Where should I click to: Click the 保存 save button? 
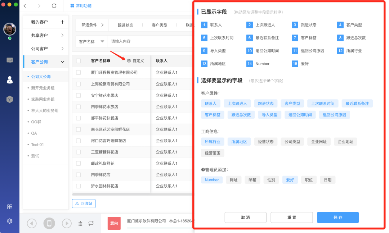pos(337,217)
